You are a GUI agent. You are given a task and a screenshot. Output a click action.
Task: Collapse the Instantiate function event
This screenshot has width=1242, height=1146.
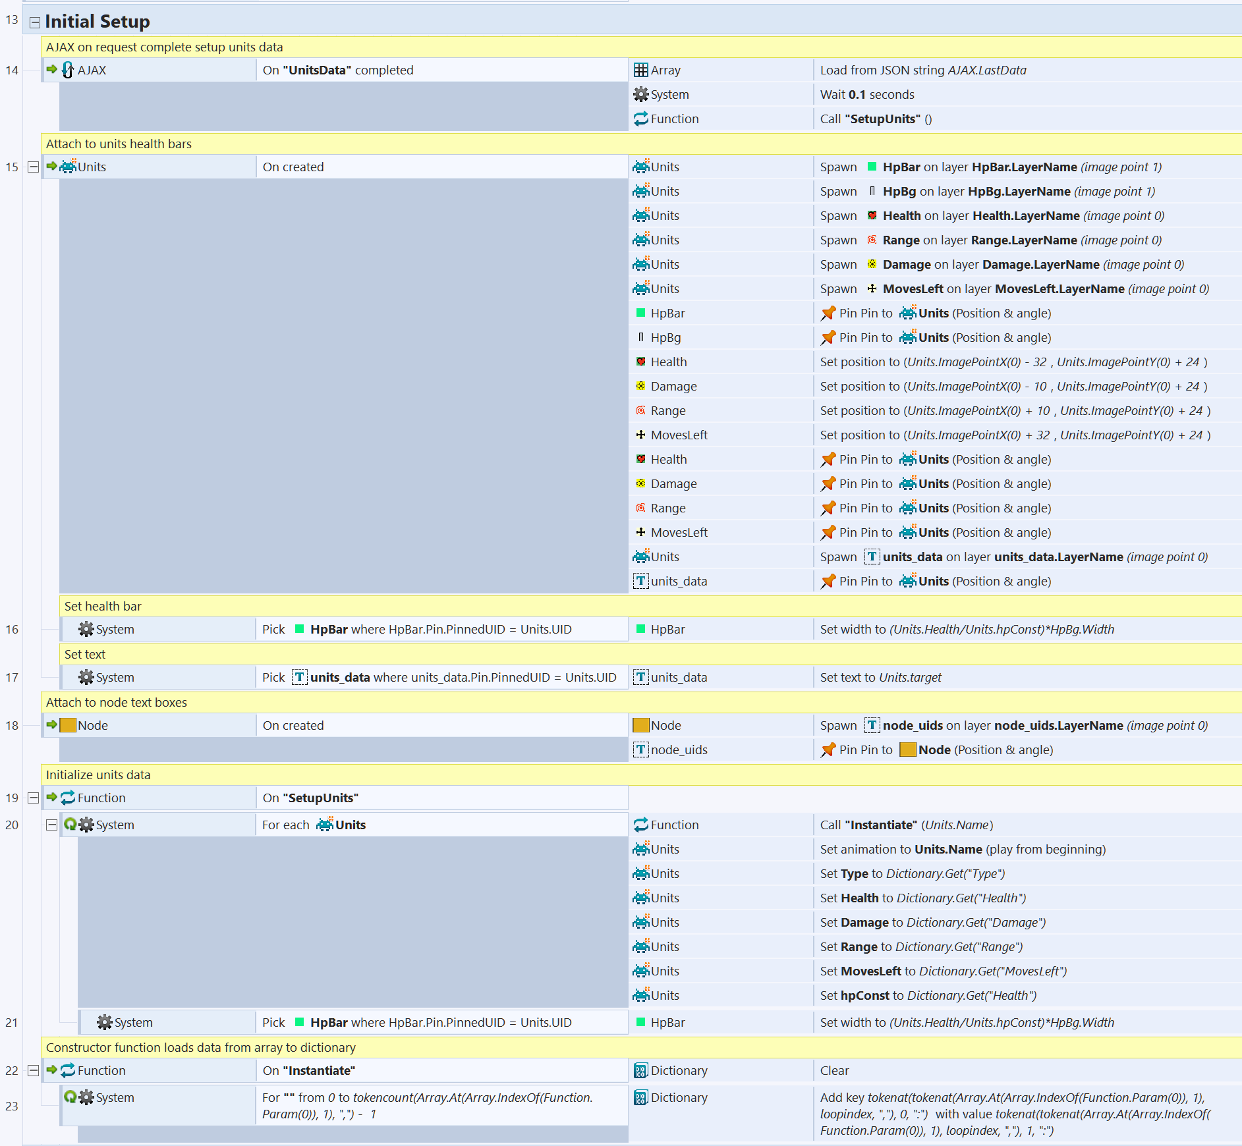pos(33,1071)
